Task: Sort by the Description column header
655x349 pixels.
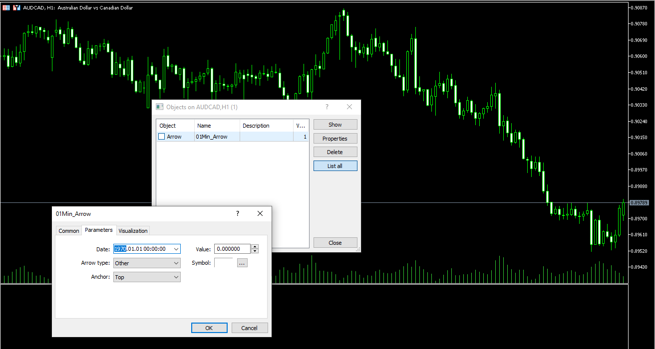Action: [x=267, y=126]
